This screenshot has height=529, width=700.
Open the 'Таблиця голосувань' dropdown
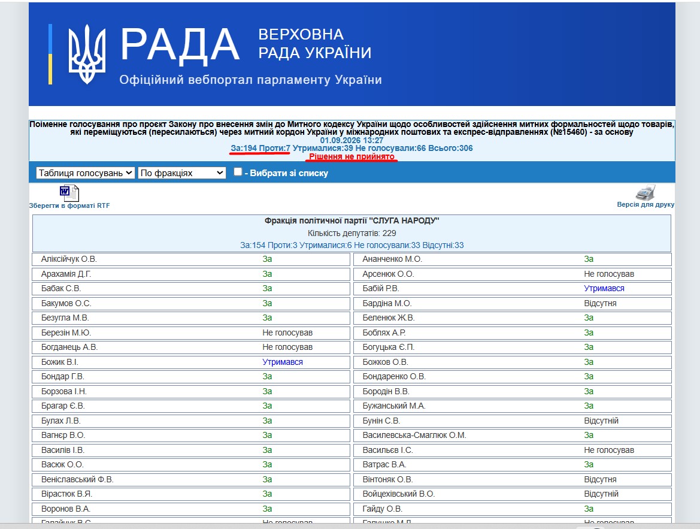coord(85,173)
